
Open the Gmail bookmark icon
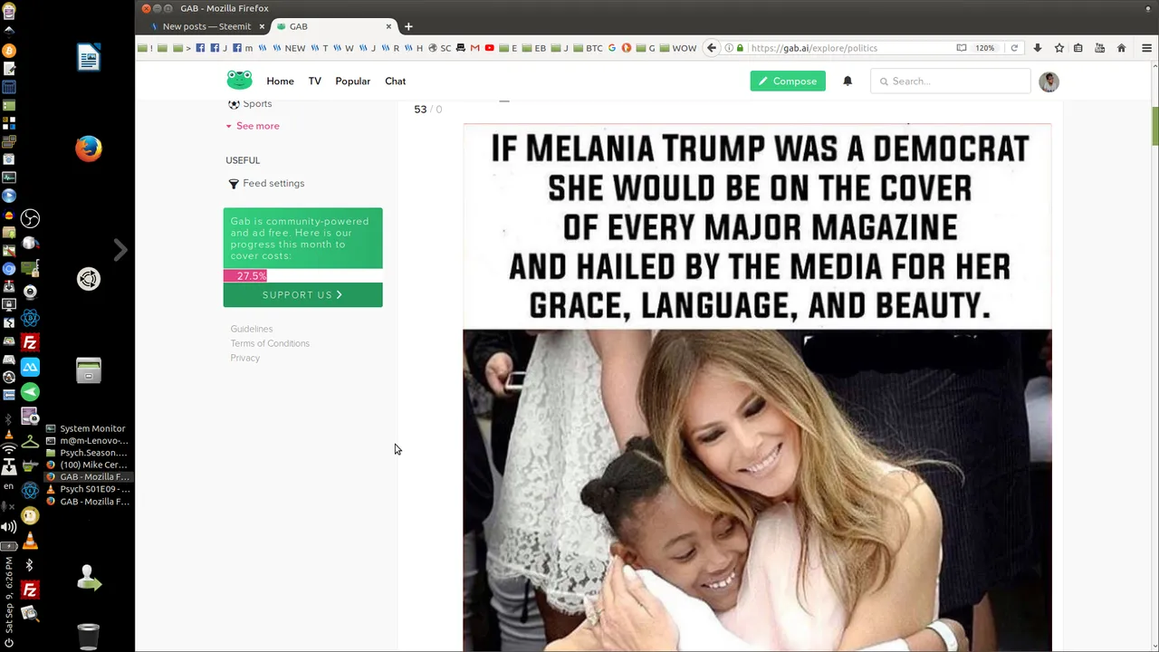(x=474, y=48)
